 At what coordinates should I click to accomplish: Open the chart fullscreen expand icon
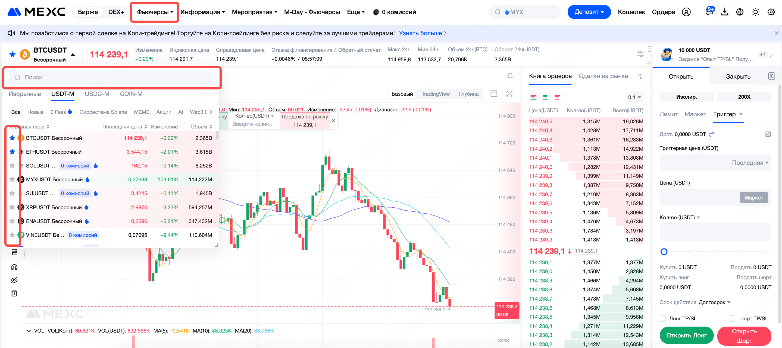click(x=509, y=94)
